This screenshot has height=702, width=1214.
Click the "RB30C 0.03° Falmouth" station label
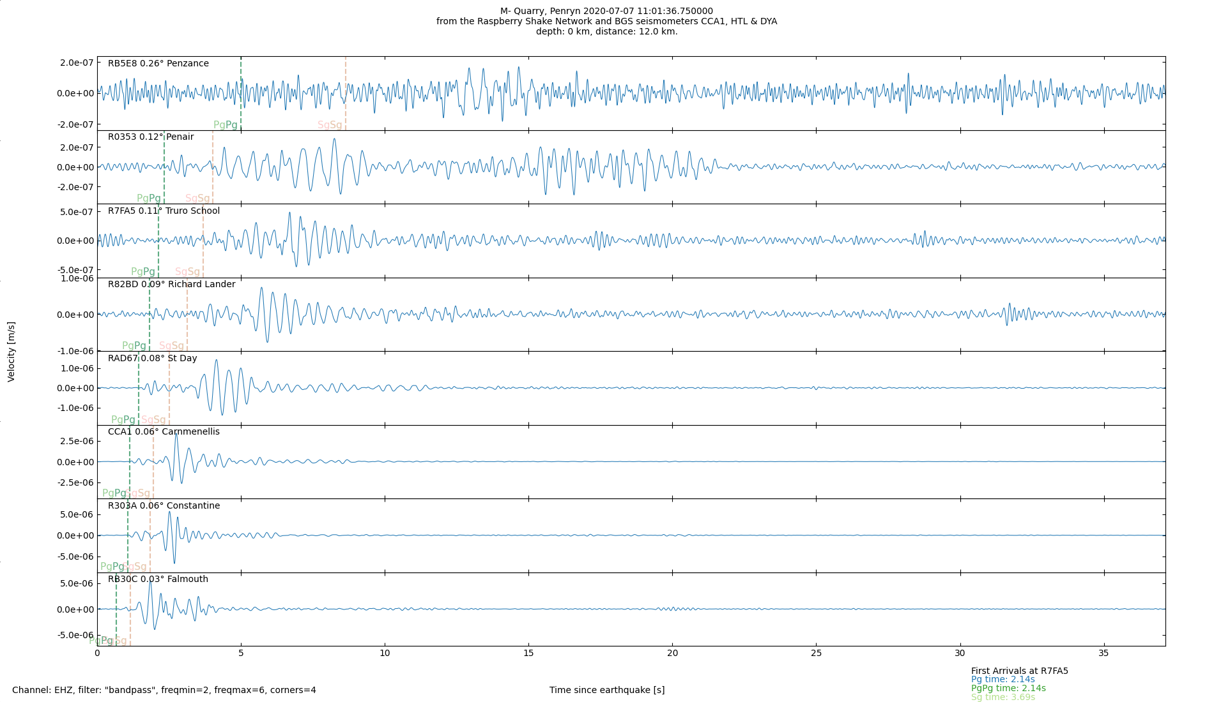(x=158, y=579)
